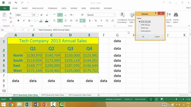Open Conditional Formatting
Image resolution: width=191 pixels, height=107 pixels.
tap(122, 18)
